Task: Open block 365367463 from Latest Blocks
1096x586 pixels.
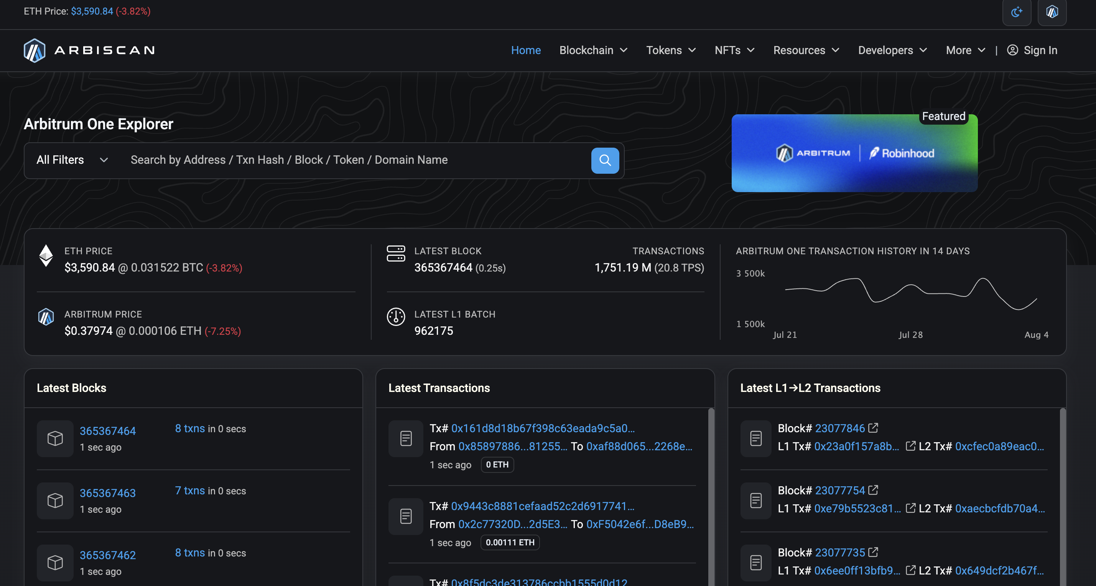Action: [x=108, y=493]
